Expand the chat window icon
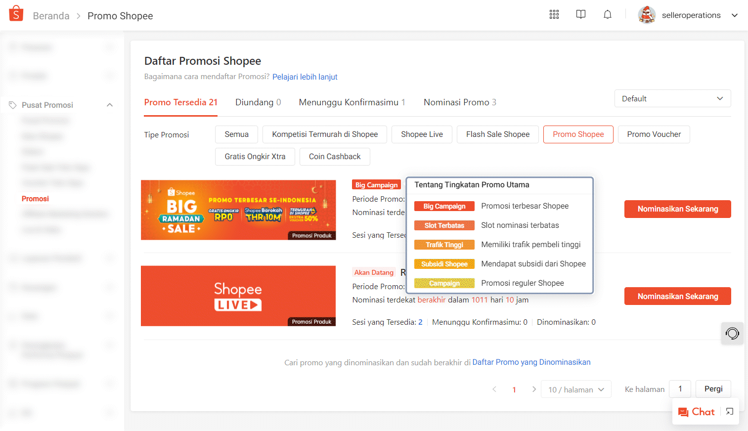Viewport: 748px width, 431px height. [730, 411]
